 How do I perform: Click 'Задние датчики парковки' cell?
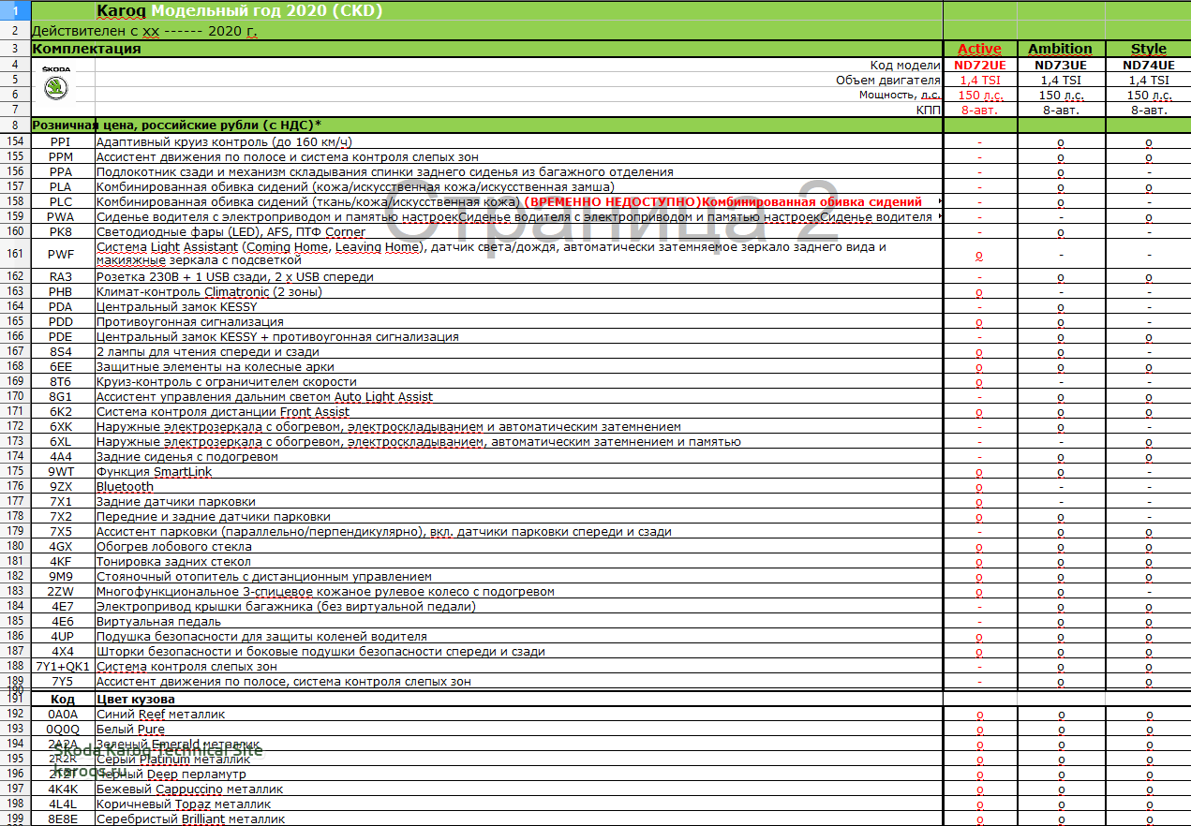[518, 501]
